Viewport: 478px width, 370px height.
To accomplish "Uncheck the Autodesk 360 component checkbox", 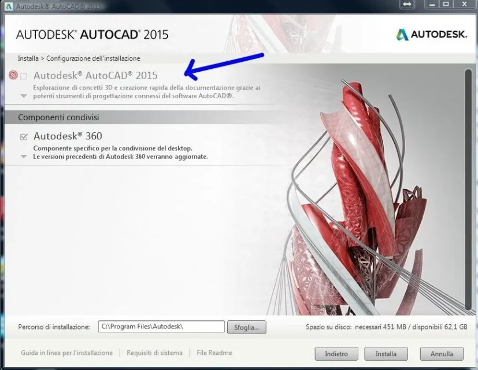I will [x=24, y=136].
